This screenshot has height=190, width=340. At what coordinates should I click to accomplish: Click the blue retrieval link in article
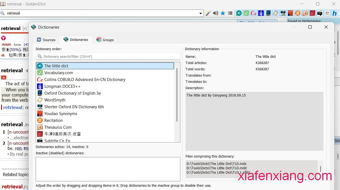pyautogui.click(x=13, y=107)
